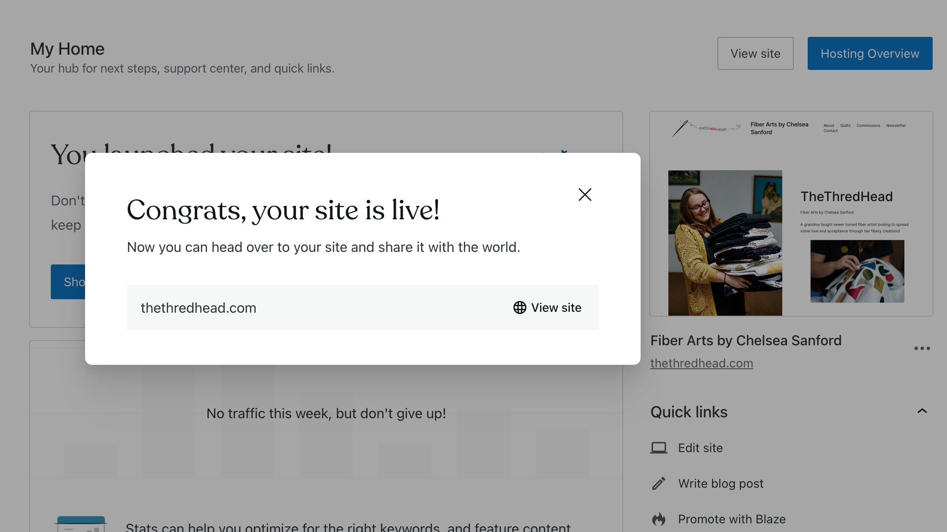Open the three-dot site options menu
This screenshot has height=532, width=947.
coord(922,348)
